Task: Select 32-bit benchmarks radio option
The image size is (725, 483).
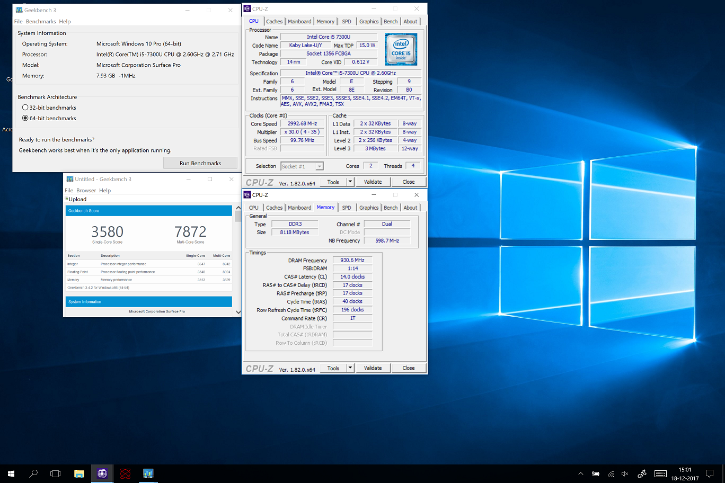Action: 25,108
